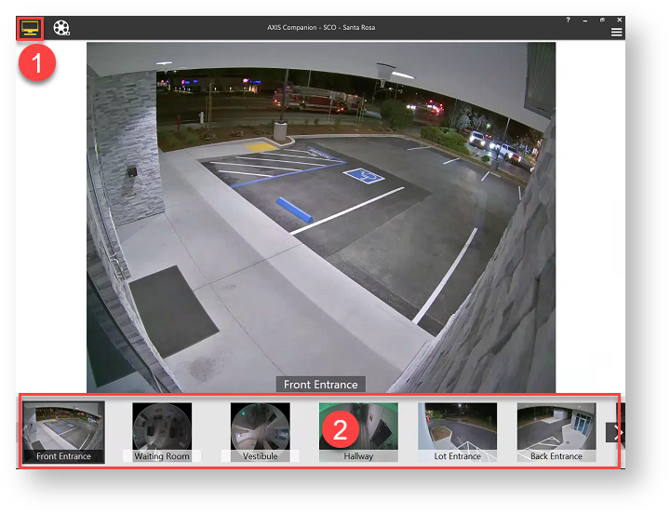Click the main Front Entrance live video

[x=320, y=214]
